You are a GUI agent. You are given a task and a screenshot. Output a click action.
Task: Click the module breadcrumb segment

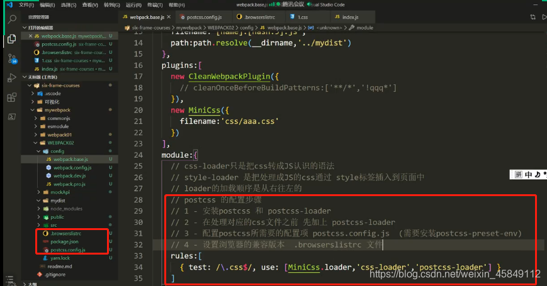tap(364, 28)
